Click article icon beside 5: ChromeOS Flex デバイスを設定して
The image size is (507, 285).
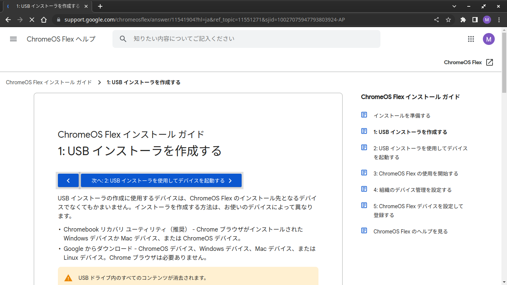(364, 206)
